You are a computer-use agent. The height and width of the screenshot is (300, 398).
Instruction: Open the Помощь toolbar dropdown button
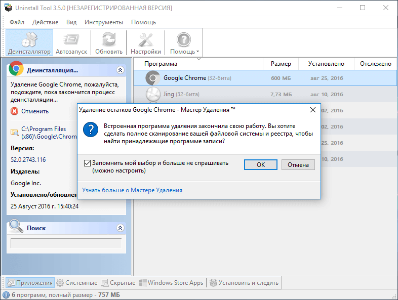point(184,42)
